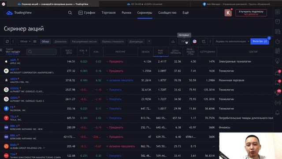
Task: Click Активно продавать rating in BABA row
Action: pos(120,146)
